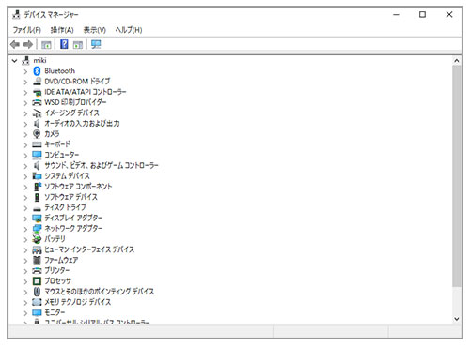Select the DVD/CD-ROM ドライブ label
The image size is (470, 347).
(77, 82)
